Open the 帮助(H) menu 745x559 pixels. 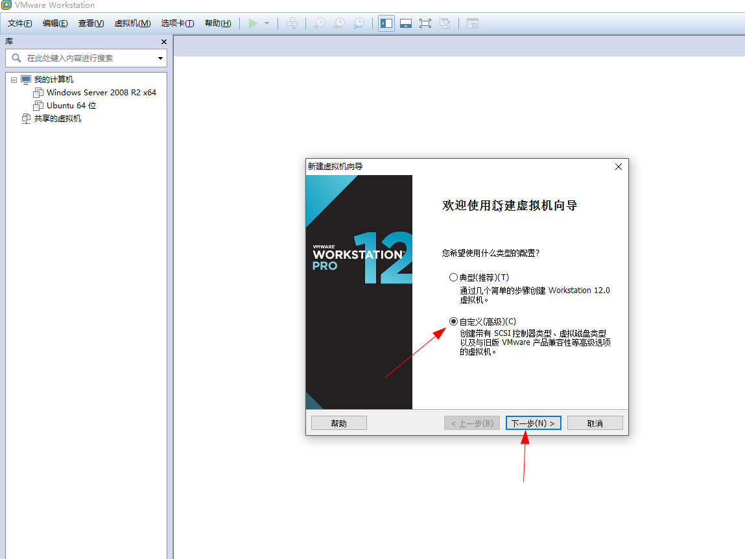click(218, 23)
